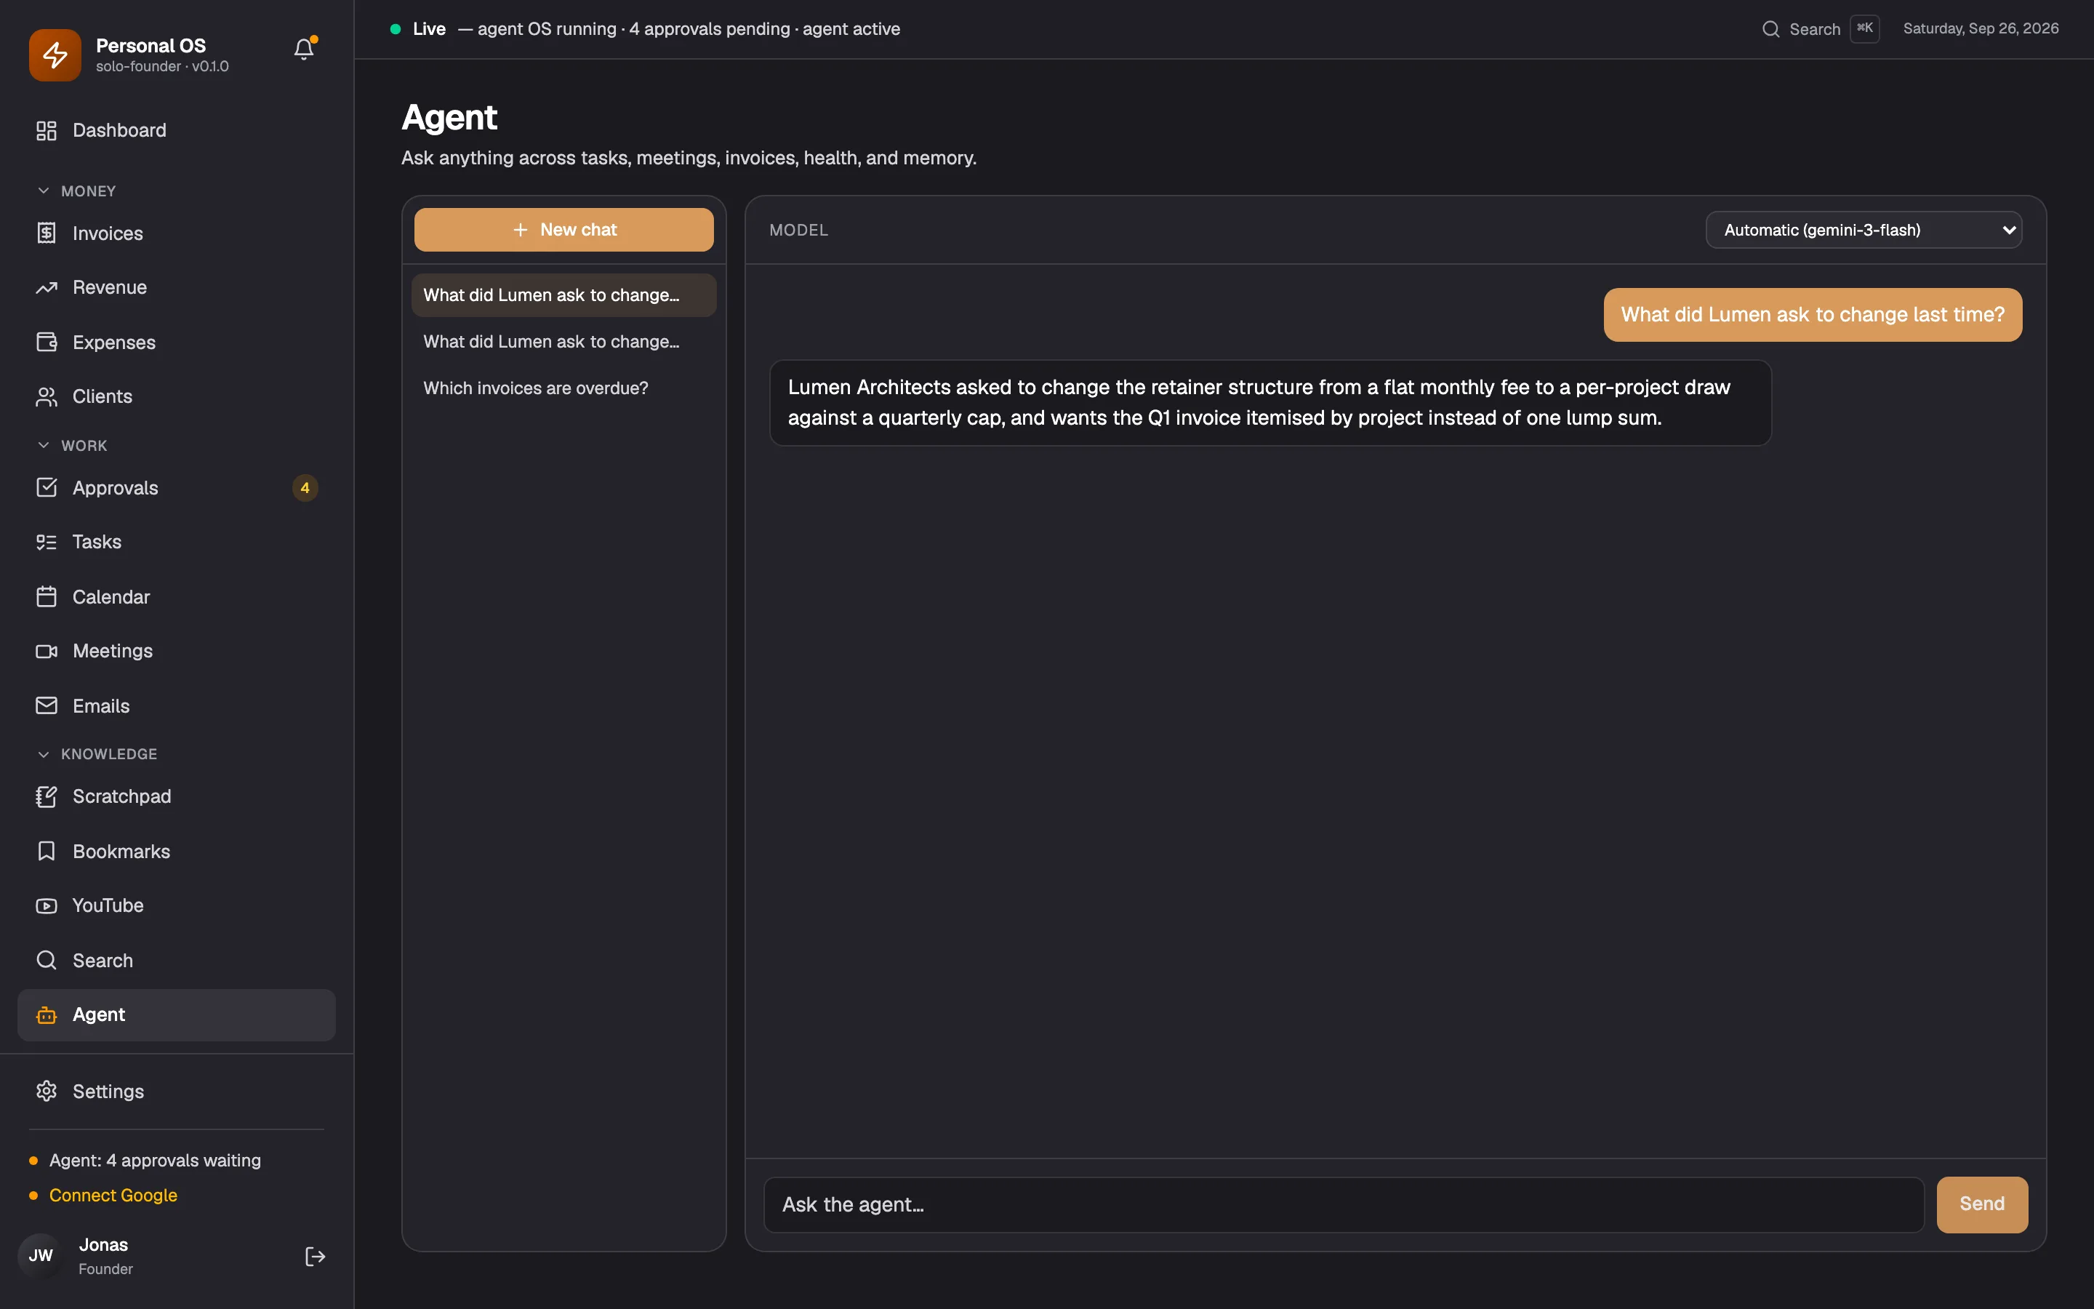Open Settings gear in sidebar
The width and height of the screenshot is (2094, 1309).
pos(177,1091)
